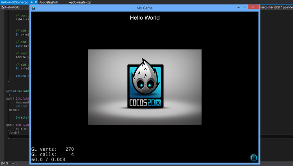This screenshot has height=166, width=293.
Task: Collapse the first #if CC_TARGET block
Action: coord(8,99)
